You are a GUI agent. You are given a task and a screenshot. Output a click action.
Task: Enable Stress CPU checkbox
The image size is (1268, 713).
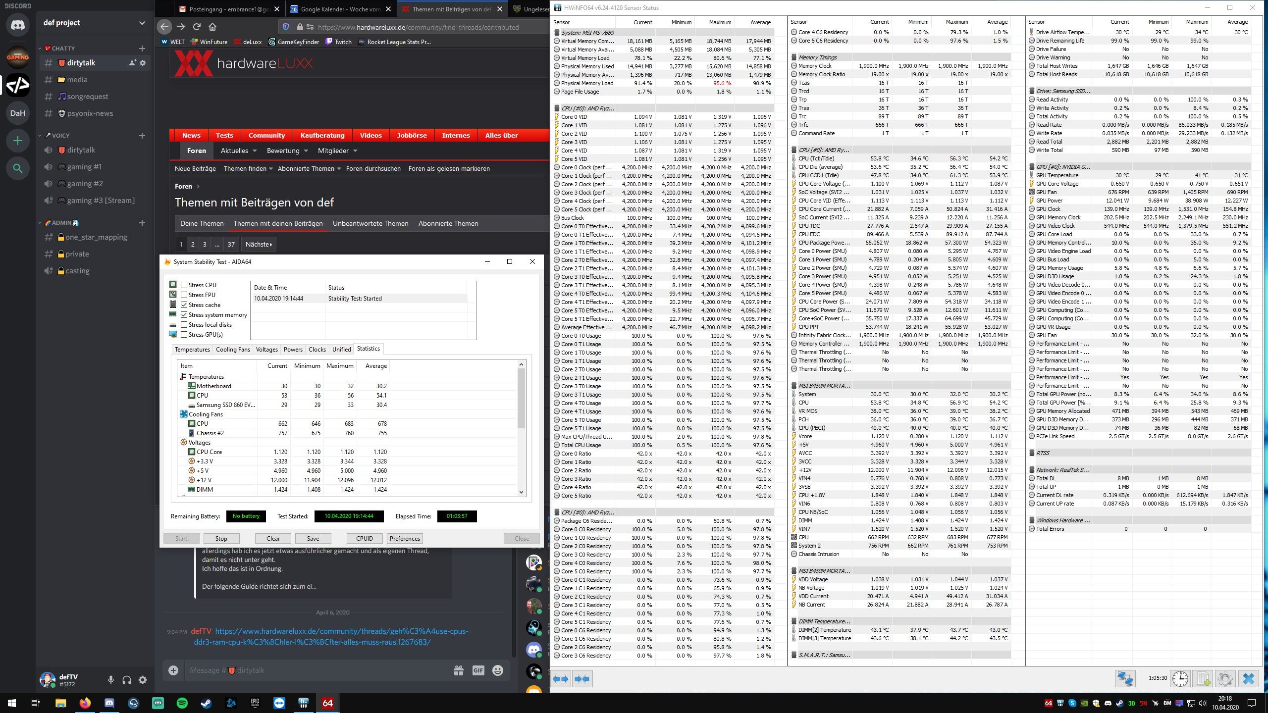pos(184,285)
